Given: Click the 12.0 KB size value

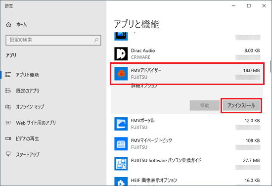Looking at the screenshot, I should click(x=252, y=121).
